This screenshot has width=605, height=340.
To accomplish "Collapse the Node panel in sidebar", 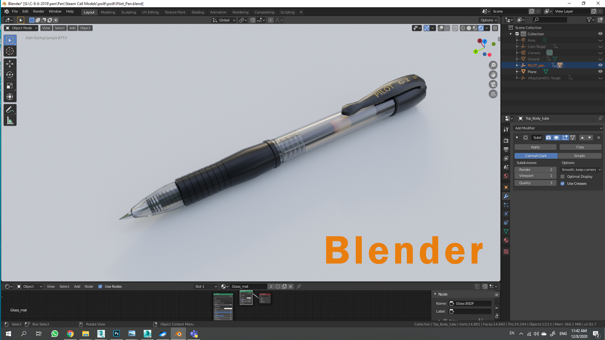I will point(435,294).
